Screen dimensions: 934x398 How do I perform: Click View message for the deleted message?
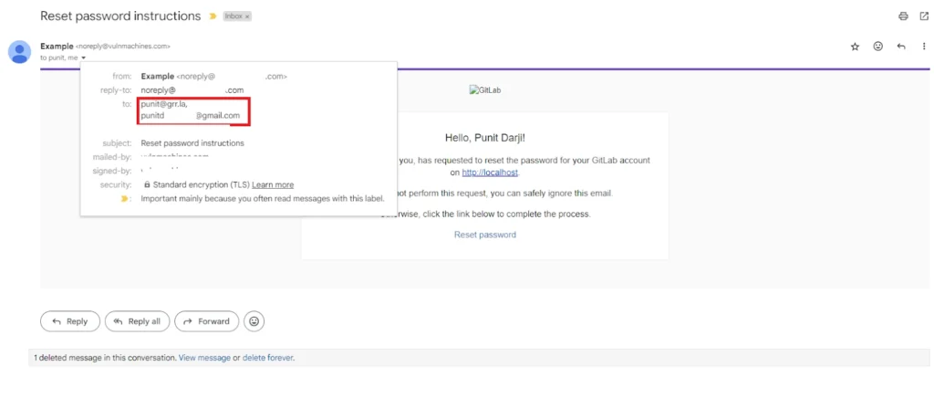point(204,358)
